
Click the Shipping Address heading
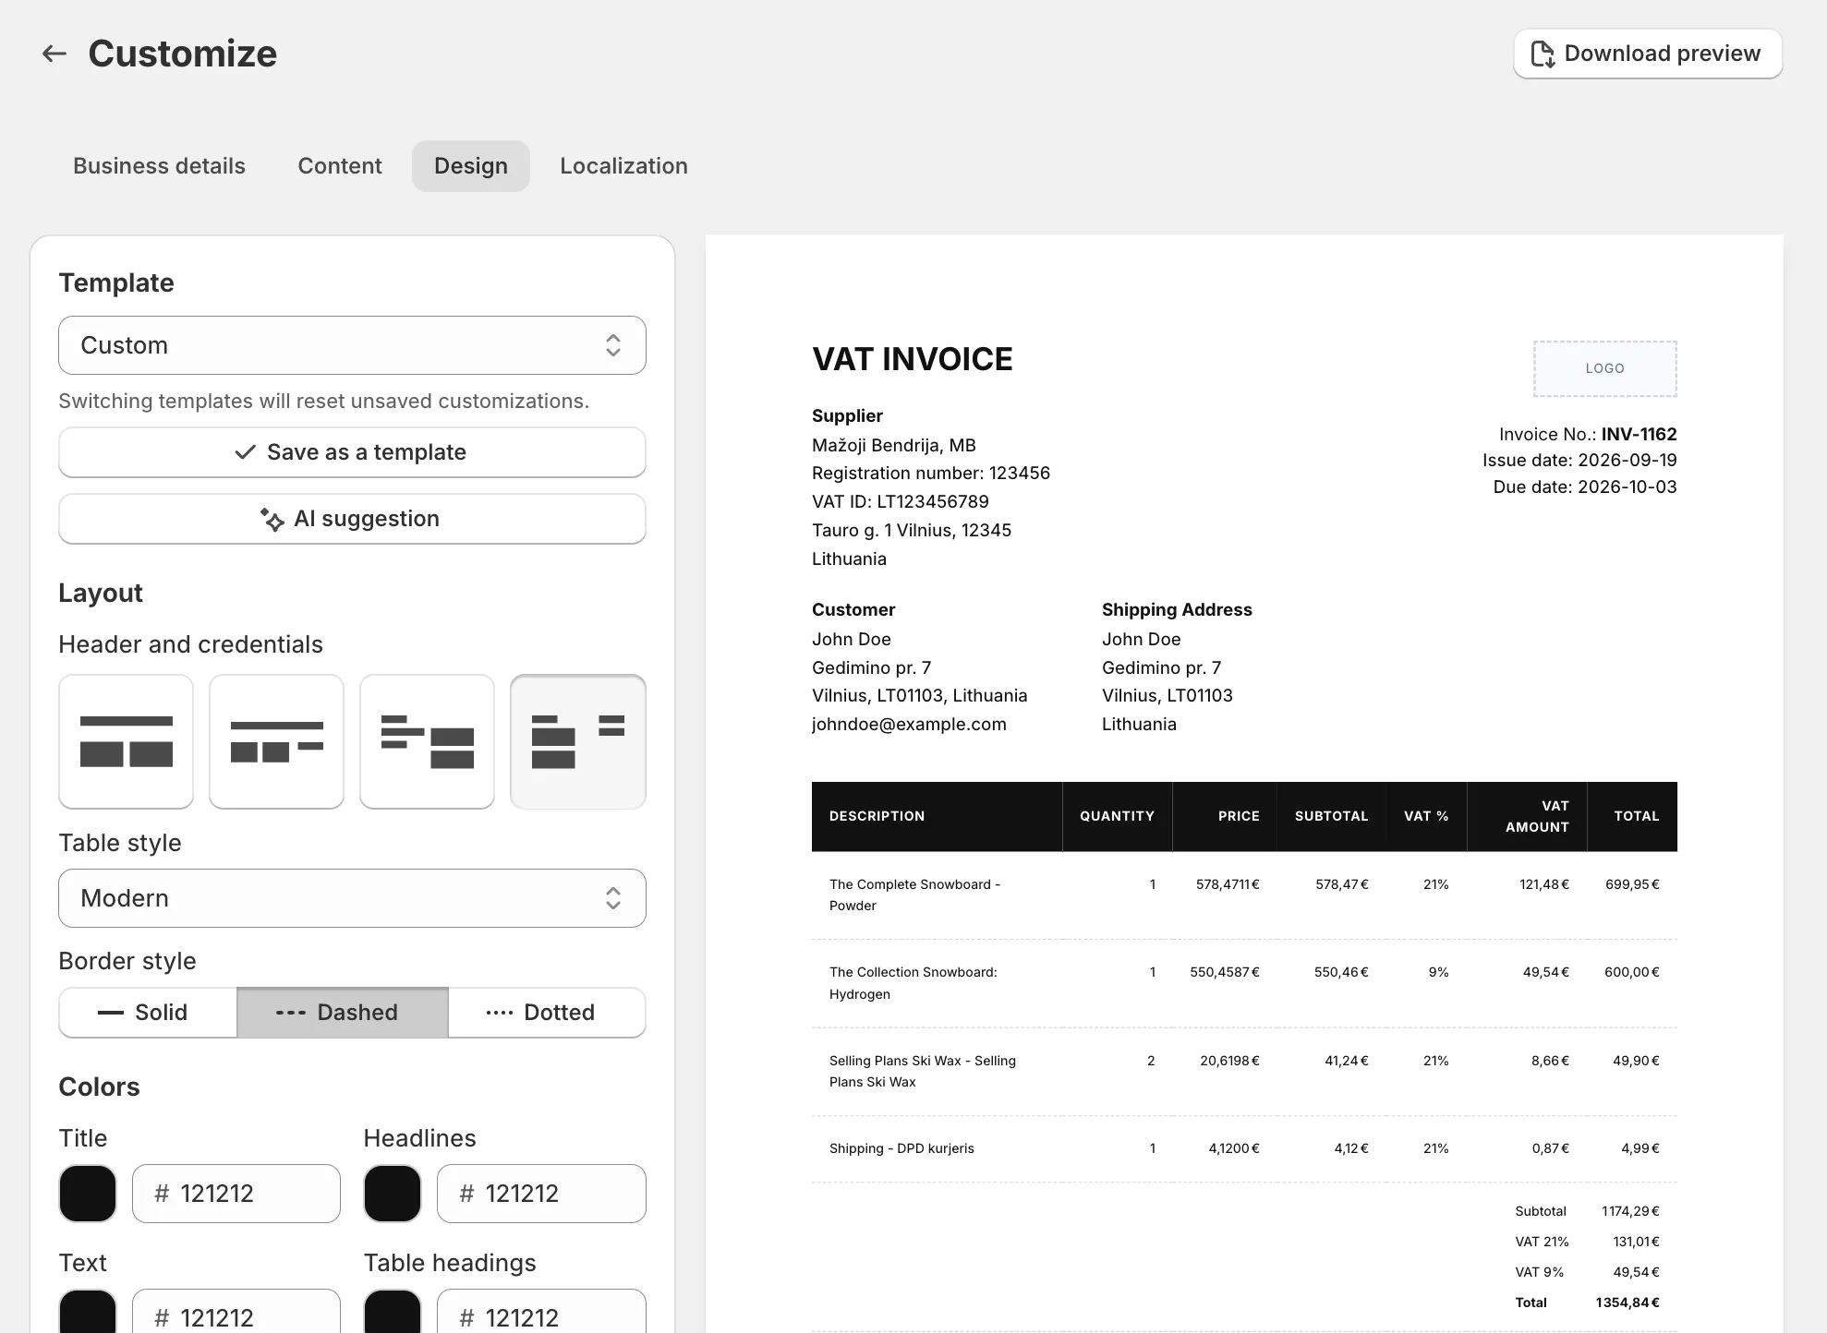(1177, 610)
